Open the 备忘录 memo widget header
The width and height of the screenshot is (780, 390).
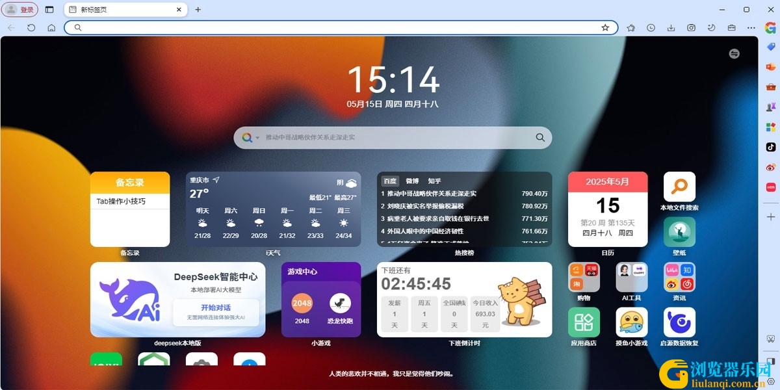click(x=130, y=183)
